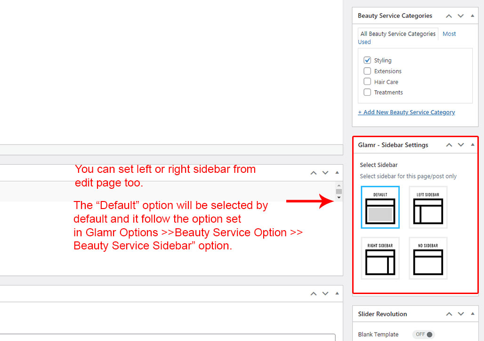Click Glamr - Sidebar Settings panel title
The width and height of the screenshot is (484, 341).
(393, 145)
